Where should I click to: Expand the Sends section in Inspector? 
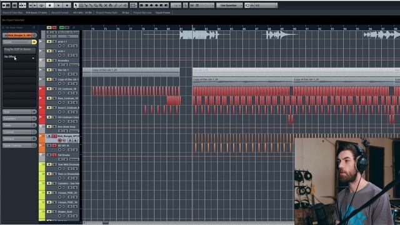(x=19, y=125)
